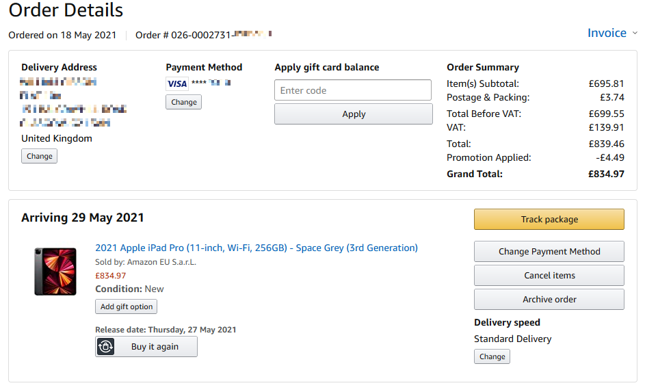This screenshot has width=645, height=392.
Task: Click the circular-arrow Buy it again icon
Action: (106, 347)
